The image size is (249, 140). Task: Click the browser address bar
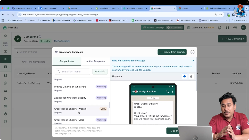[x=118, y=15]
